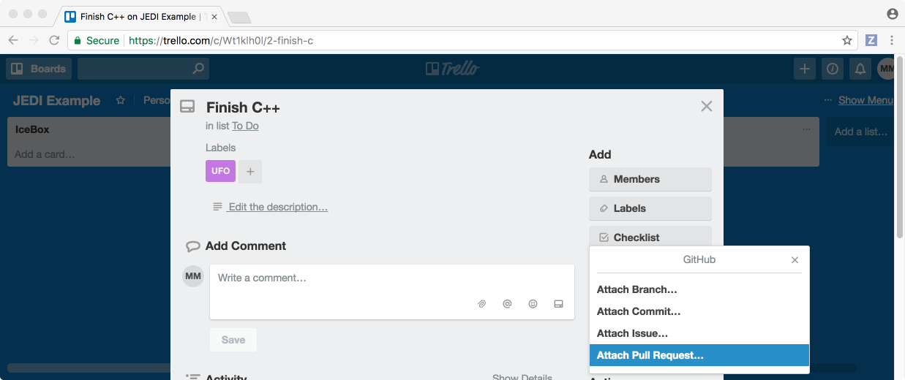
Task: Click the add card icon in comment box
Action: coord(558,304)
